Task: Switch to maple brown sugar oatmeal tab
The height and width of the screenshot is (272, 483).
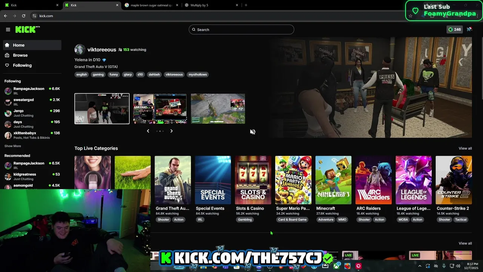Action: point(151,5)
